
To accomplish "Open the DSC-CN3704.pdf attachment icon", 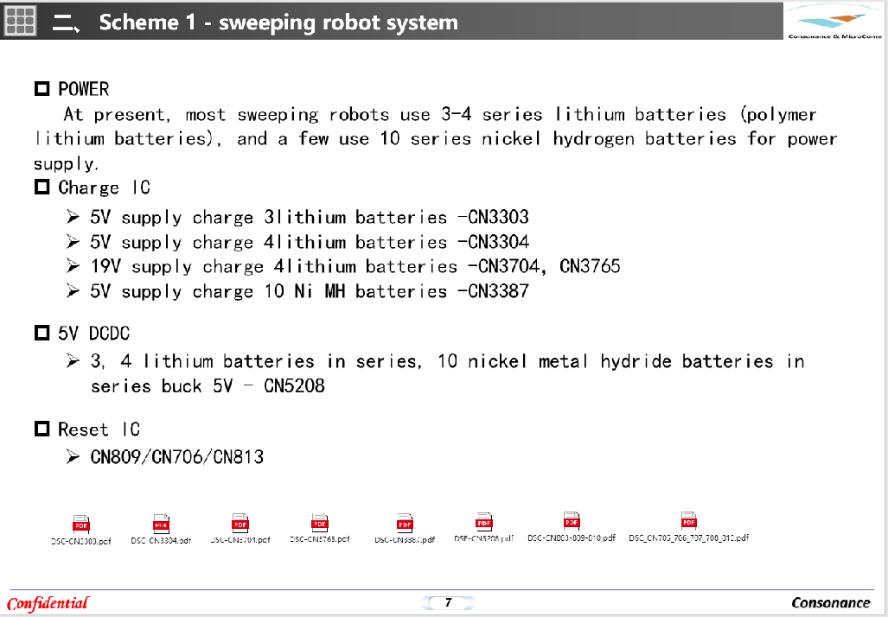I will [x=240, y=523].
